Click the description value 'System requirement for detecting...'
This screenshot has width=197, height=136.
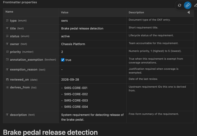point(92,117)
